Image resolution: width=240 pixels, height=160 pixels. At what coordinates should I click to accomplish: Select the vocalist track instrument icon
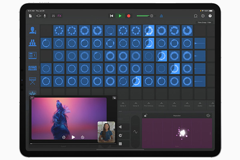pos(32,30)
